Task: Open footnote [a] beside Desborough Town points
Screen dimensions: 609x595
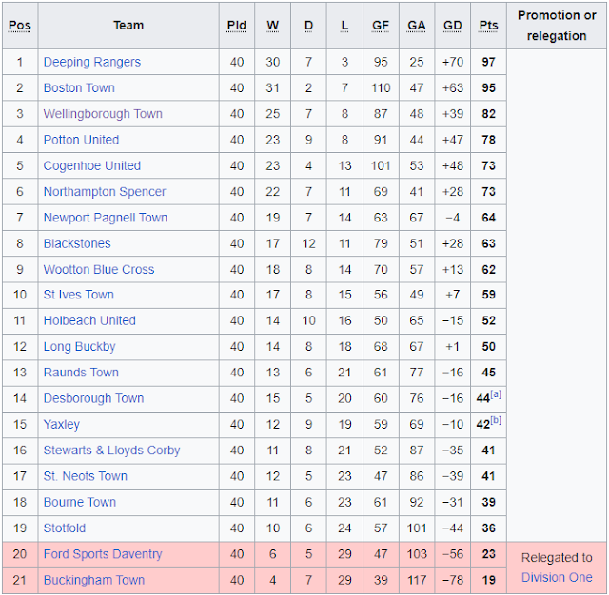Action: (x=496, y=394)
